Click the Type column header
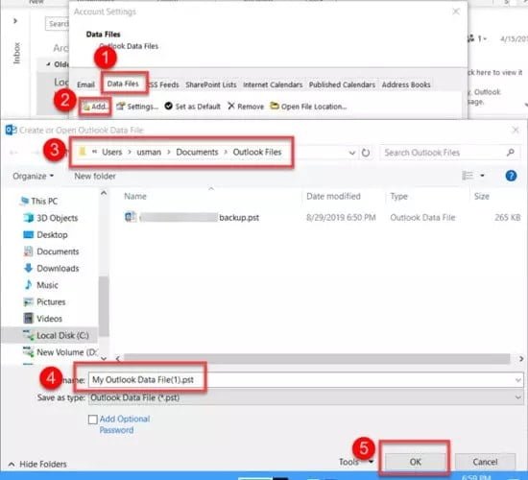 point(398,197)
